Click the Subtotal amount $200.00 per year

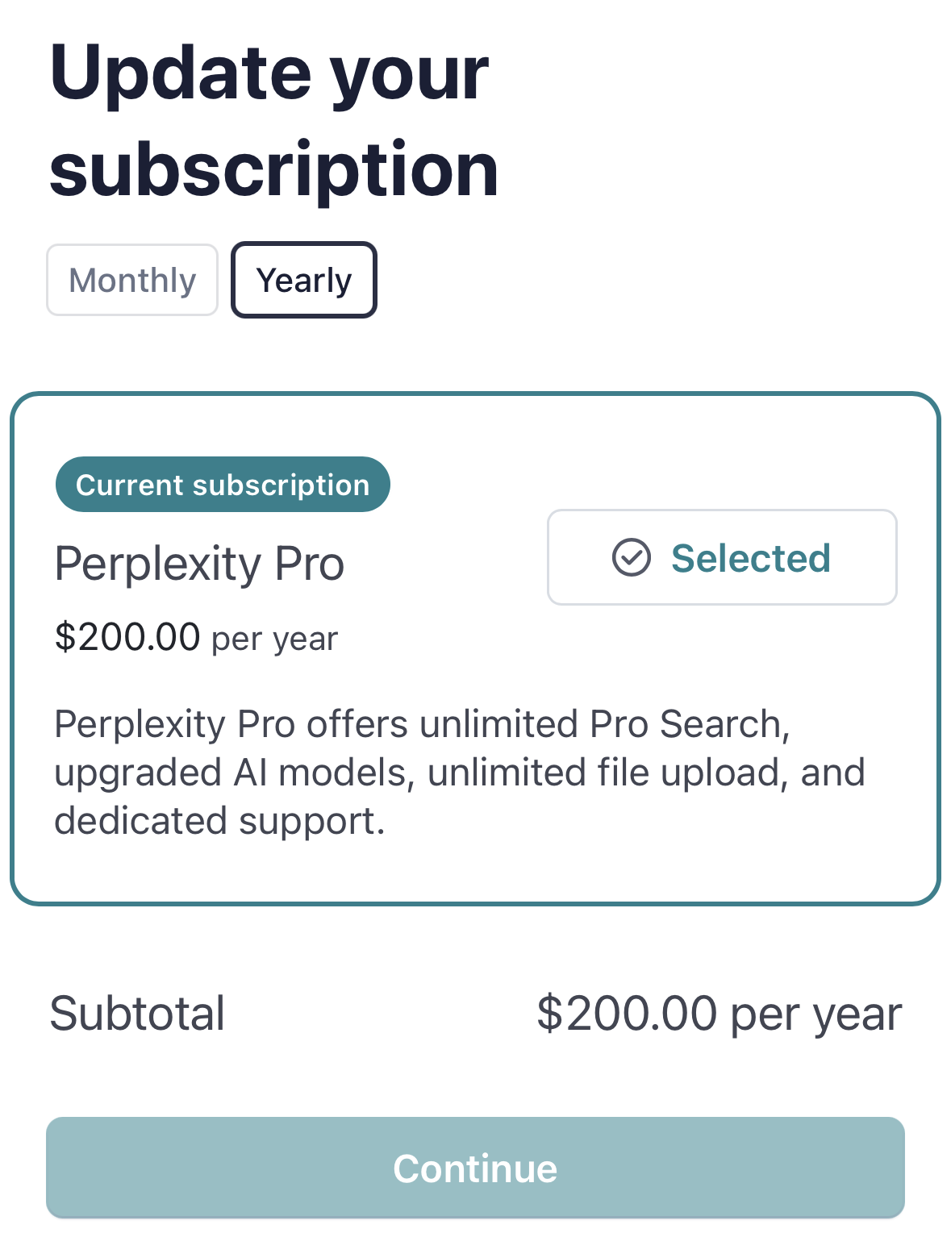pyautogui.click(x=718, y=1013)
